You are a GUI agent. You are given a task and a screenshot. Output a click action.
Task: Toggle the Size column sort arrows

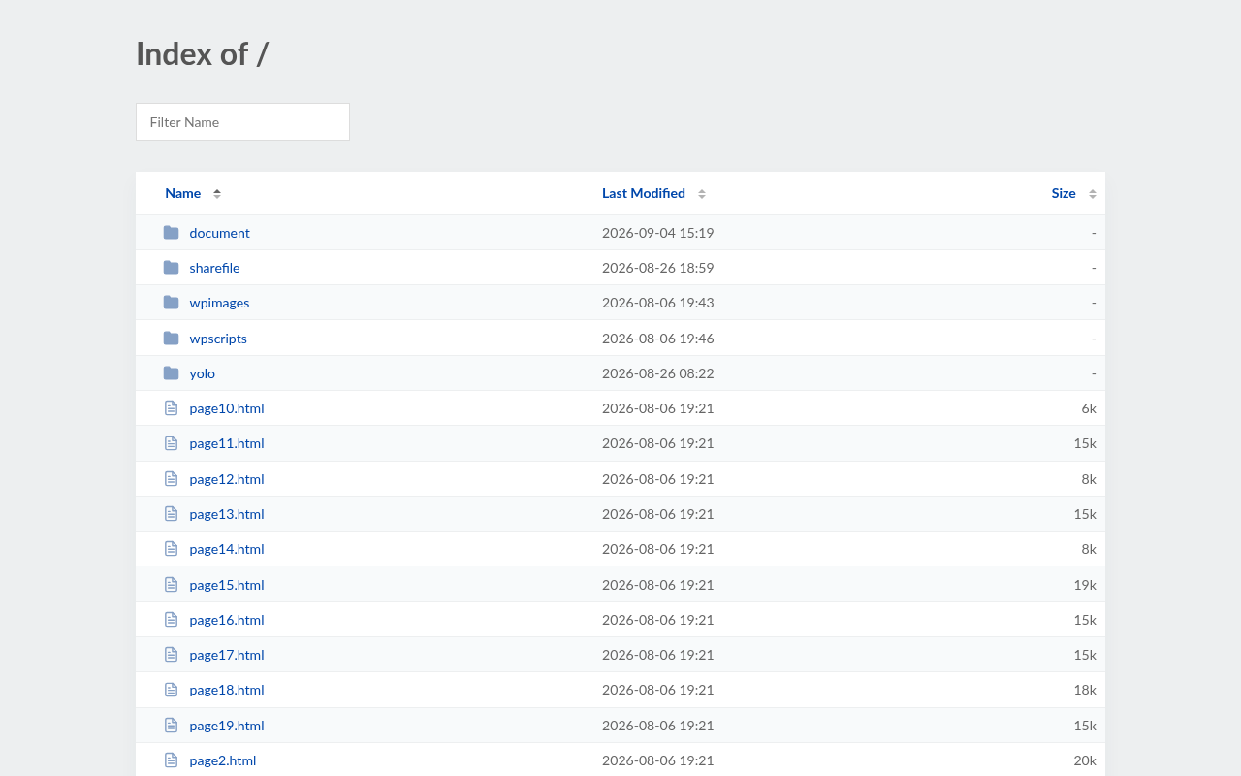pos(1093,194)
